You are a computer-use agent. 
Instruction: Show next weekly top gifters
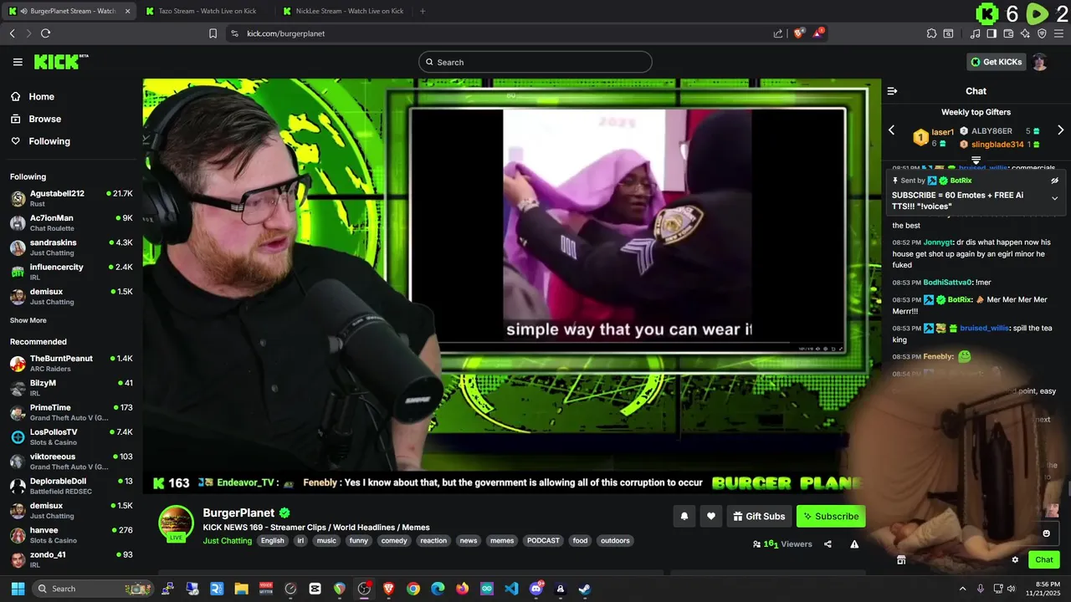1060,130
